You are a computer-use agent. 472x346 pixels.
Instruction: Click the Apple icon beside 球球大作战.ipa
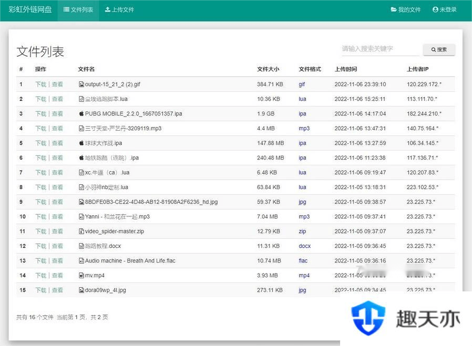[81, 143]
